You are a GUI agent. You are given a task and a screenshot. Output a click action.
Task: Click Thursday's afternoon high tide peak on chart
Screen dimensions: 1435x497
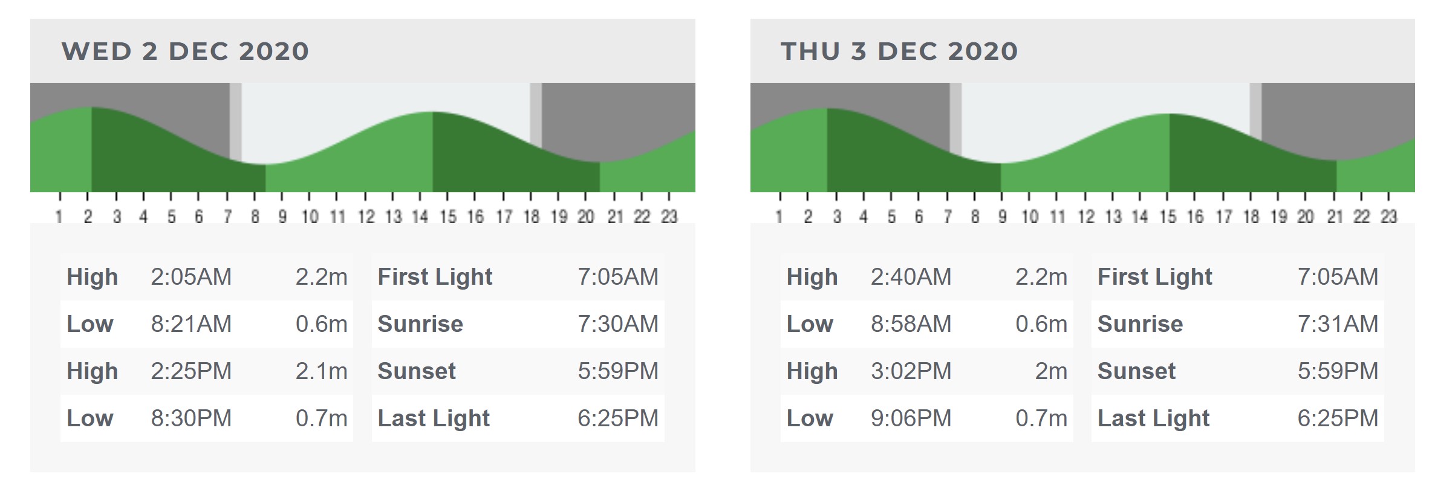[1169, 114]
